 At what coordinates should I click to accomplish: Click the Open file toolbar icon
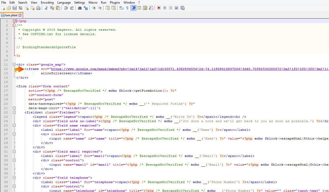coord(9,8)
